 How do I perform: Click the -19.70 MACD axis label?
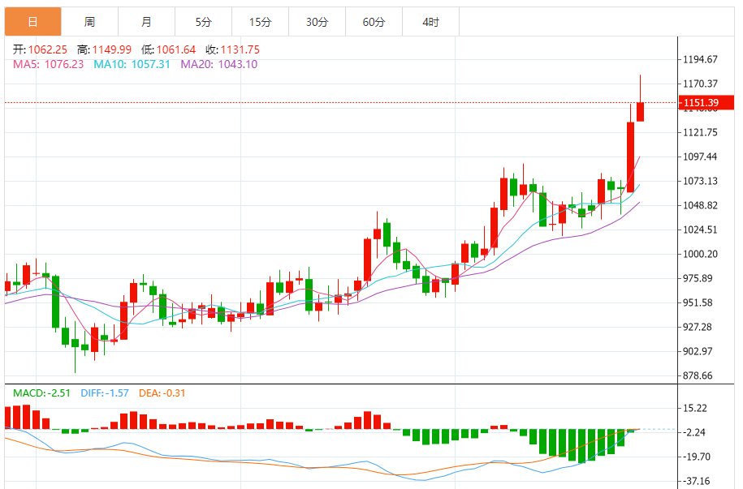pos(696,457)
